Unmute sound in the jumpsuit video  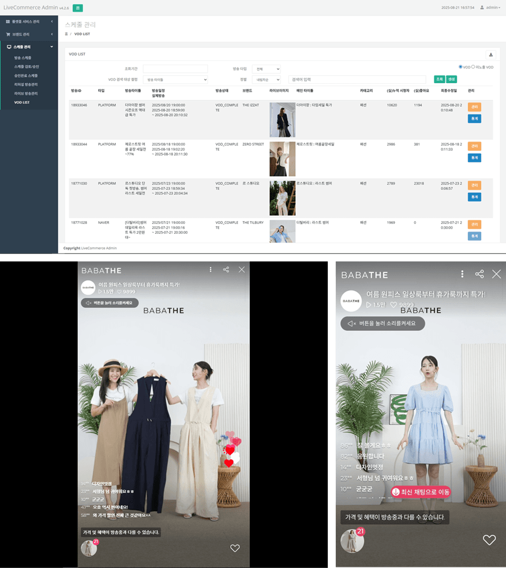coord(110,303)
